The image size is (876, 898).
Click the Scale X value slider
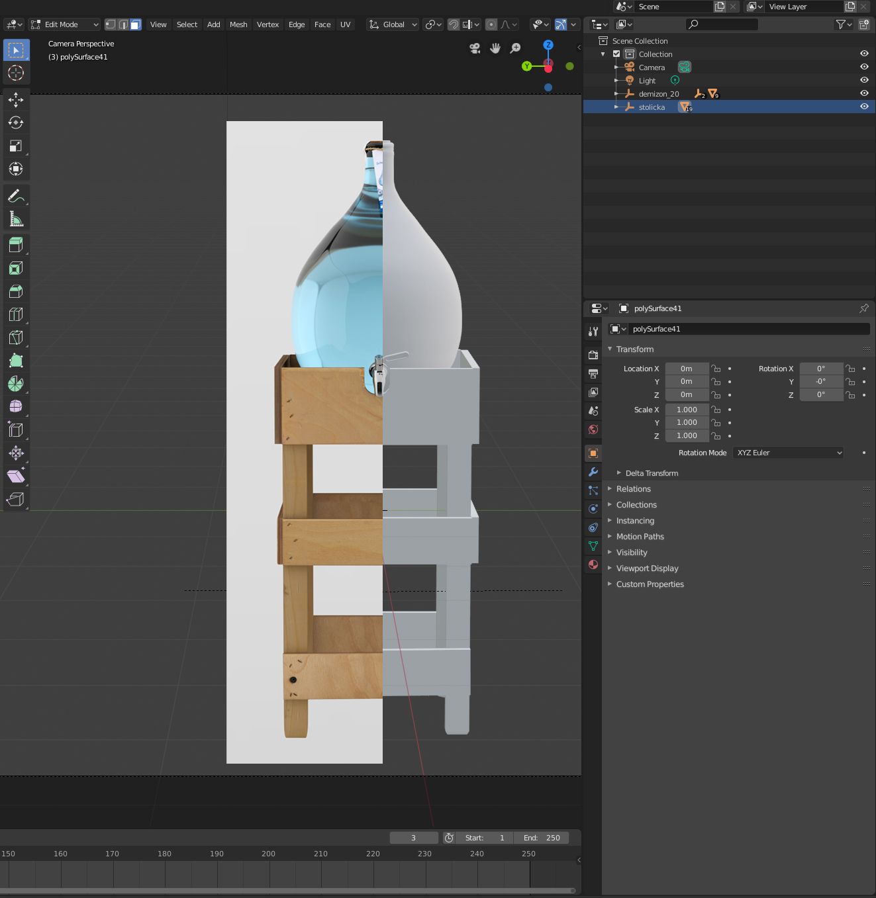coord(686,409)
